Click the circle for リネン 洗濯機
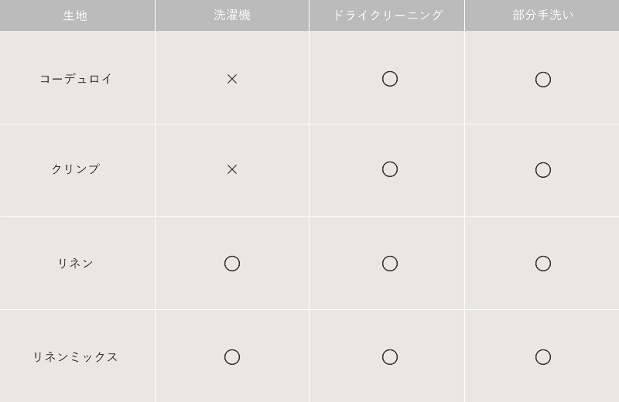 click(x=232, y=264)
